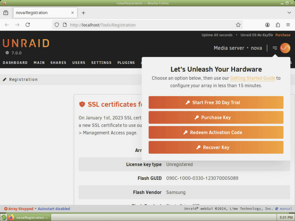The width and height of the screenshot is (295, 221).
Task: Click the Purchase link in header
Action: tap(283, 35)
